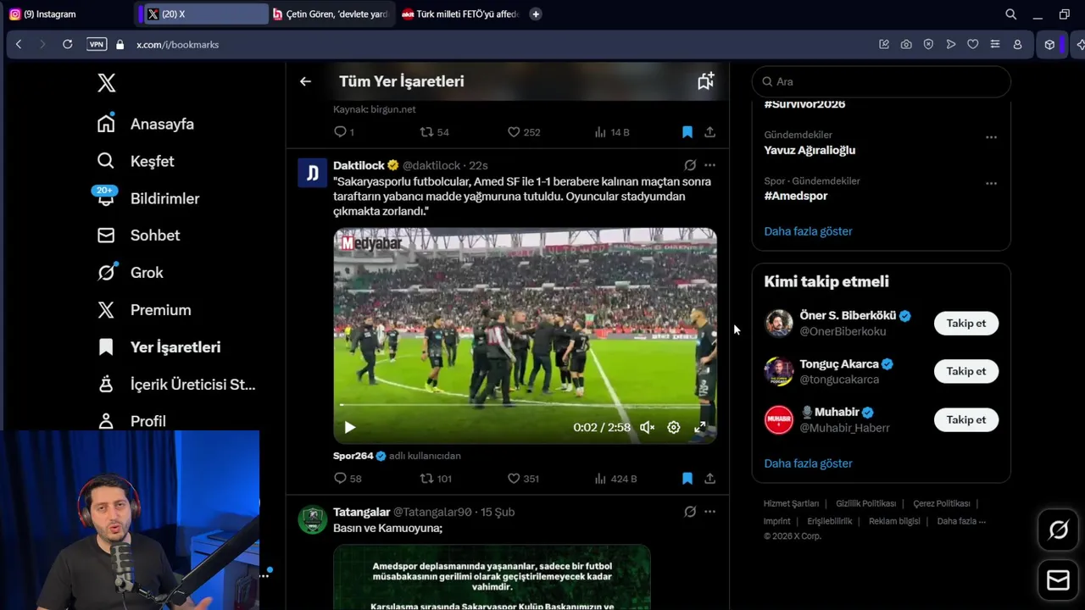
Task: Repost the birgun.net post with 54 reposts
Action: point(435,132)
